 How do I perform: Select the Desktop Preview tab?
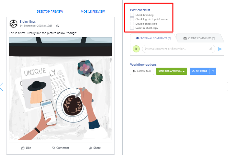[x=50, y=11]
